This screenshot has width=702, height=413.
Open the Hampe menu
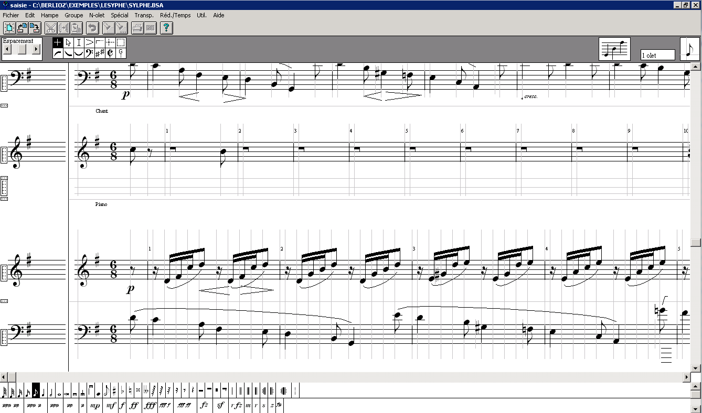coord(49,15)
